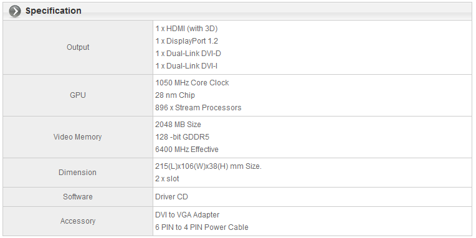Click the Dual-Link DVI-I line
This screenshot has height=238, width=476.
click(186, 66)
